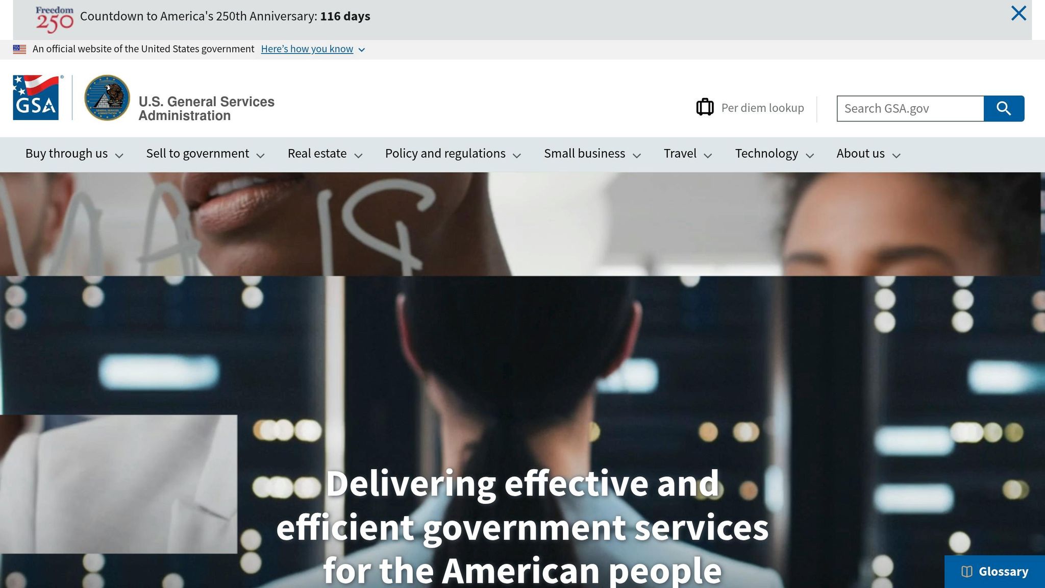The width and height of the screenshot is (1045, 588).
Task: Click the Per diem luggage icon
Action: [705, 107]
